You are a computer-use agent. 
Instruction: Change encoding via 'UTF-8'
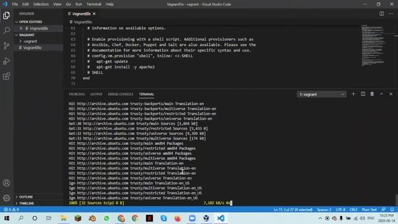pos(340,210)
